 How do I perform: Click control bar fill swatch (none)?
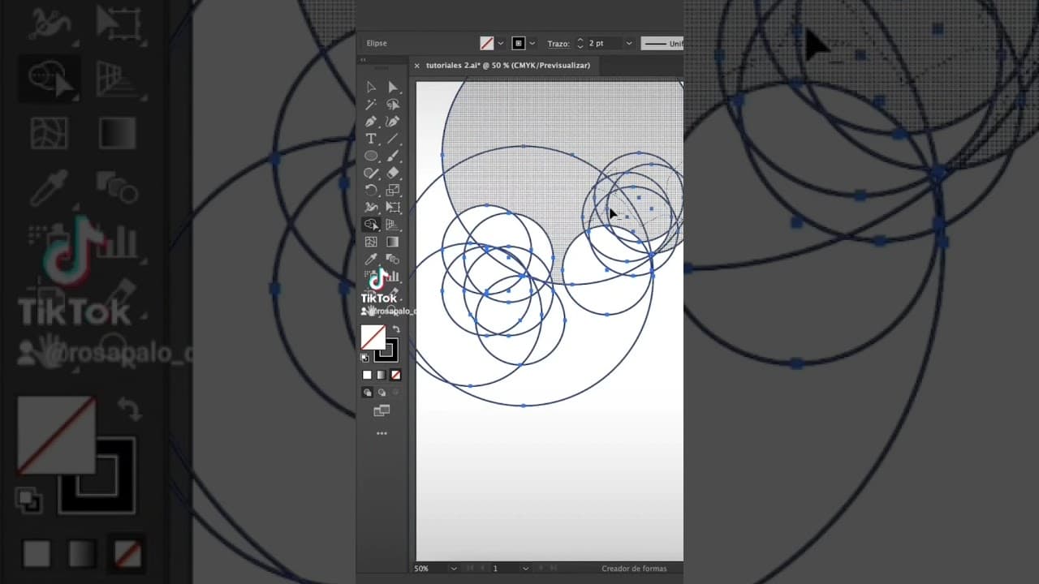point(487,43)
